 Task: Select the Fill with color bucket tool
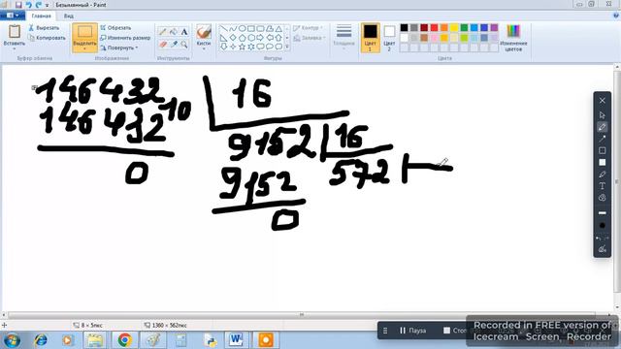tap(174, 32)
